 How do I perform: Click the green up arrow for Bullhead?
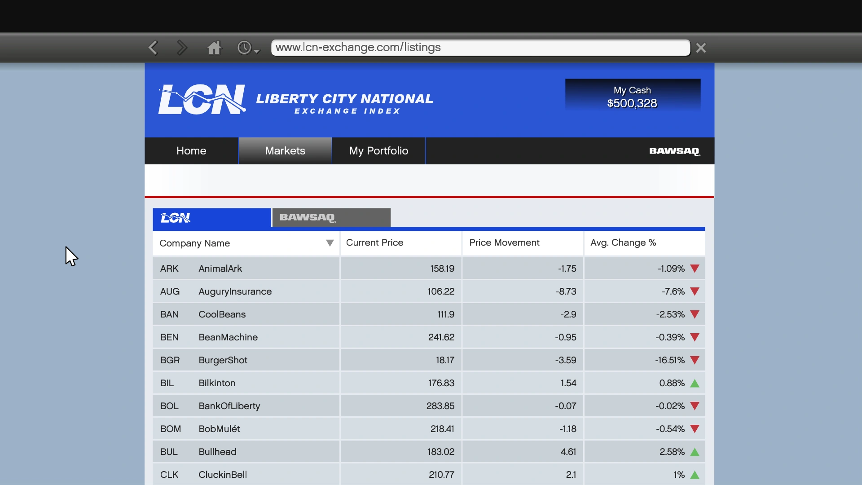coord(695,452)
